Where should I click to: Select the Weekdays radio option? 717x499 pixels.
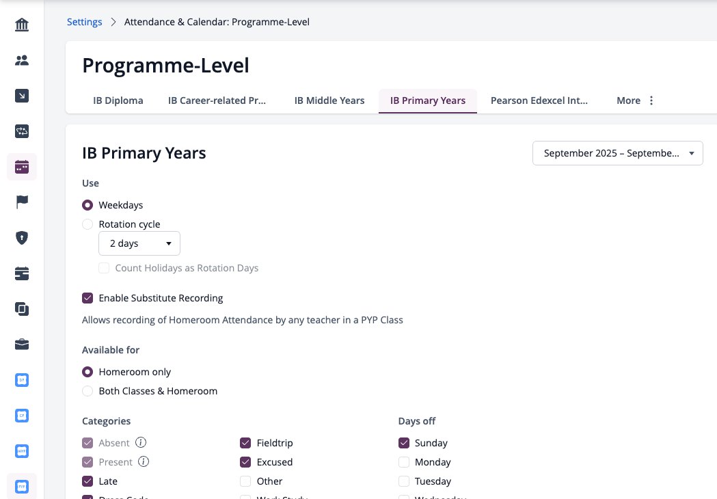pos(87,205)
